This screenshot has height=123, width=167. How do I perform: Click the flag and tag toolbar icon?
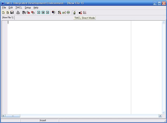[53, 13]
